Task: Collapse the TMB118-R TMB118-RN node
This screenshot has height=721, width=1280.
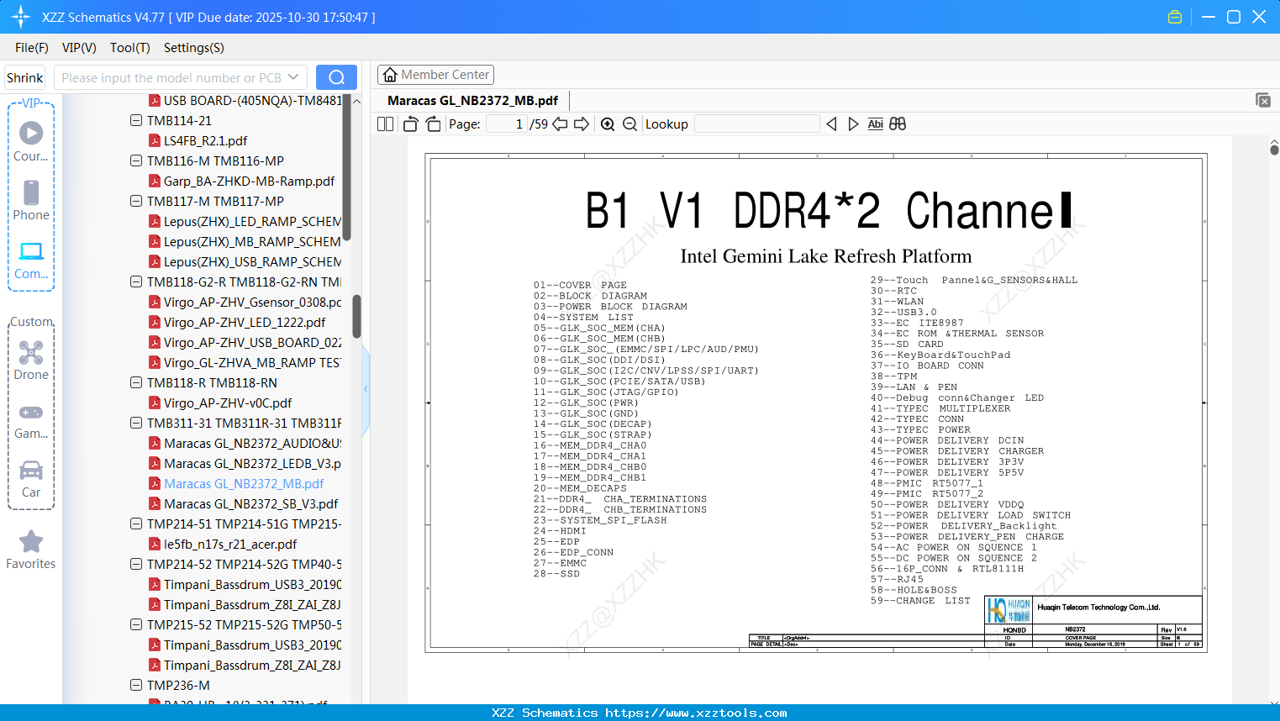Action: point(136,382)
